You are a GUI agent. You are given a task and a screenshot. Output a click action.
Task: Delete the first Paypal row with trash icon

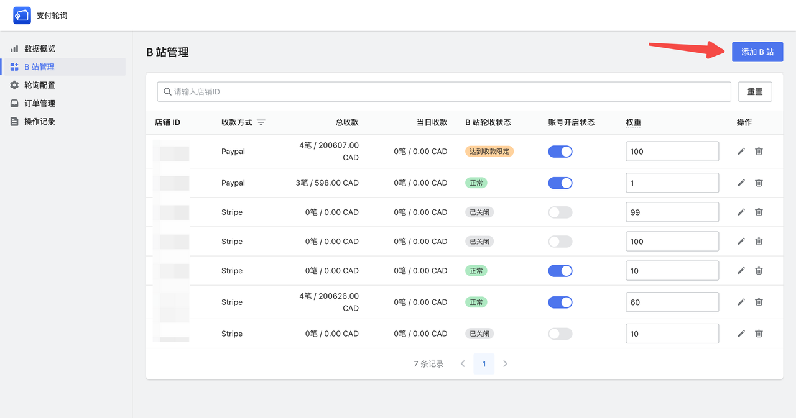click(759, 152)
